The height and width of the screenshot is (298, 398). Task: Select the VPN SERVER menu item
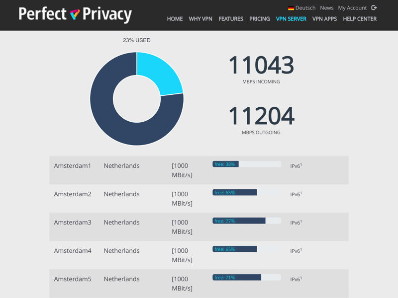291,19
